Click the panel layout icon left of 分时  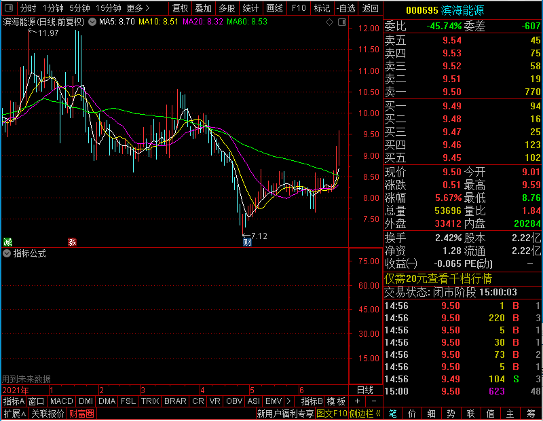[9, 7]
